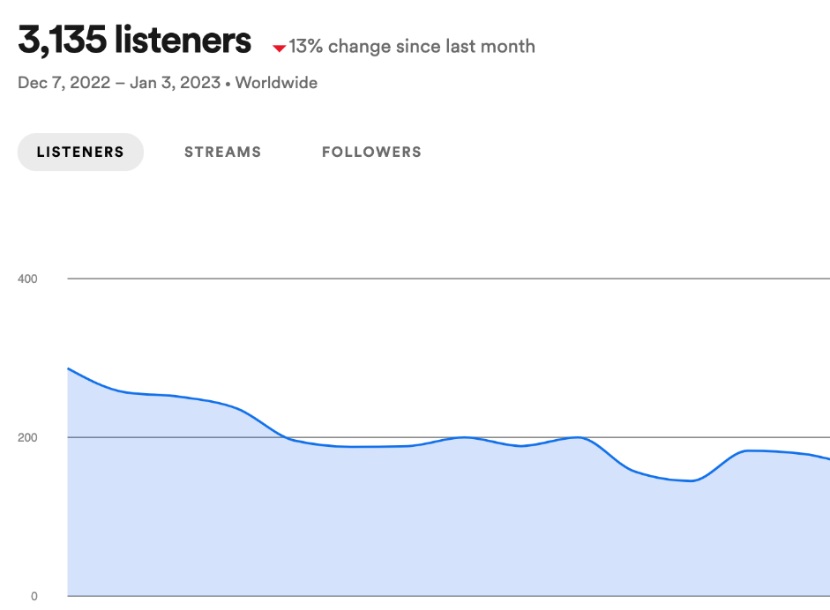Select the Listeners tab

[80, 152]
